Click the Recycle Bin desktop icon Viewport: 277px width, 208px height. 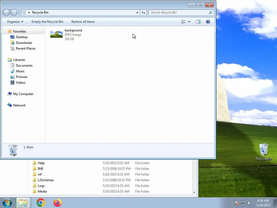263,152
